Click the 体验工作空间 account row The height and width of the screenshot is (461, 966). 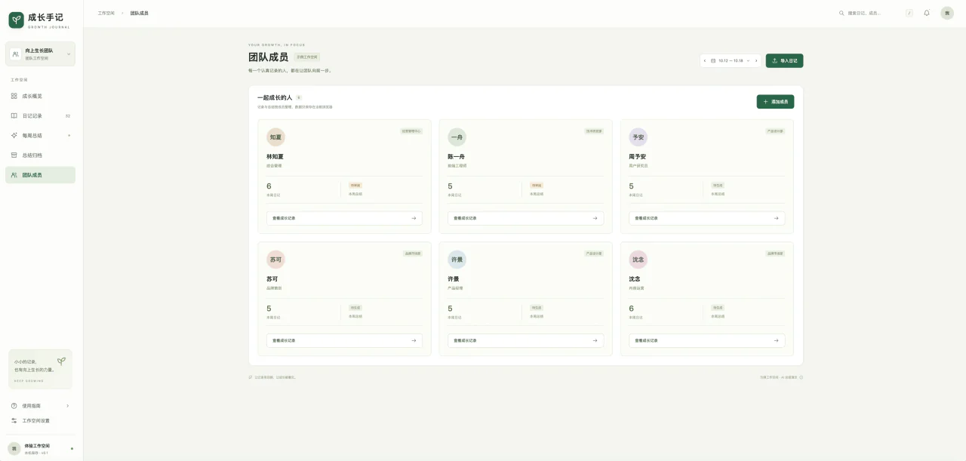[40, 448]
